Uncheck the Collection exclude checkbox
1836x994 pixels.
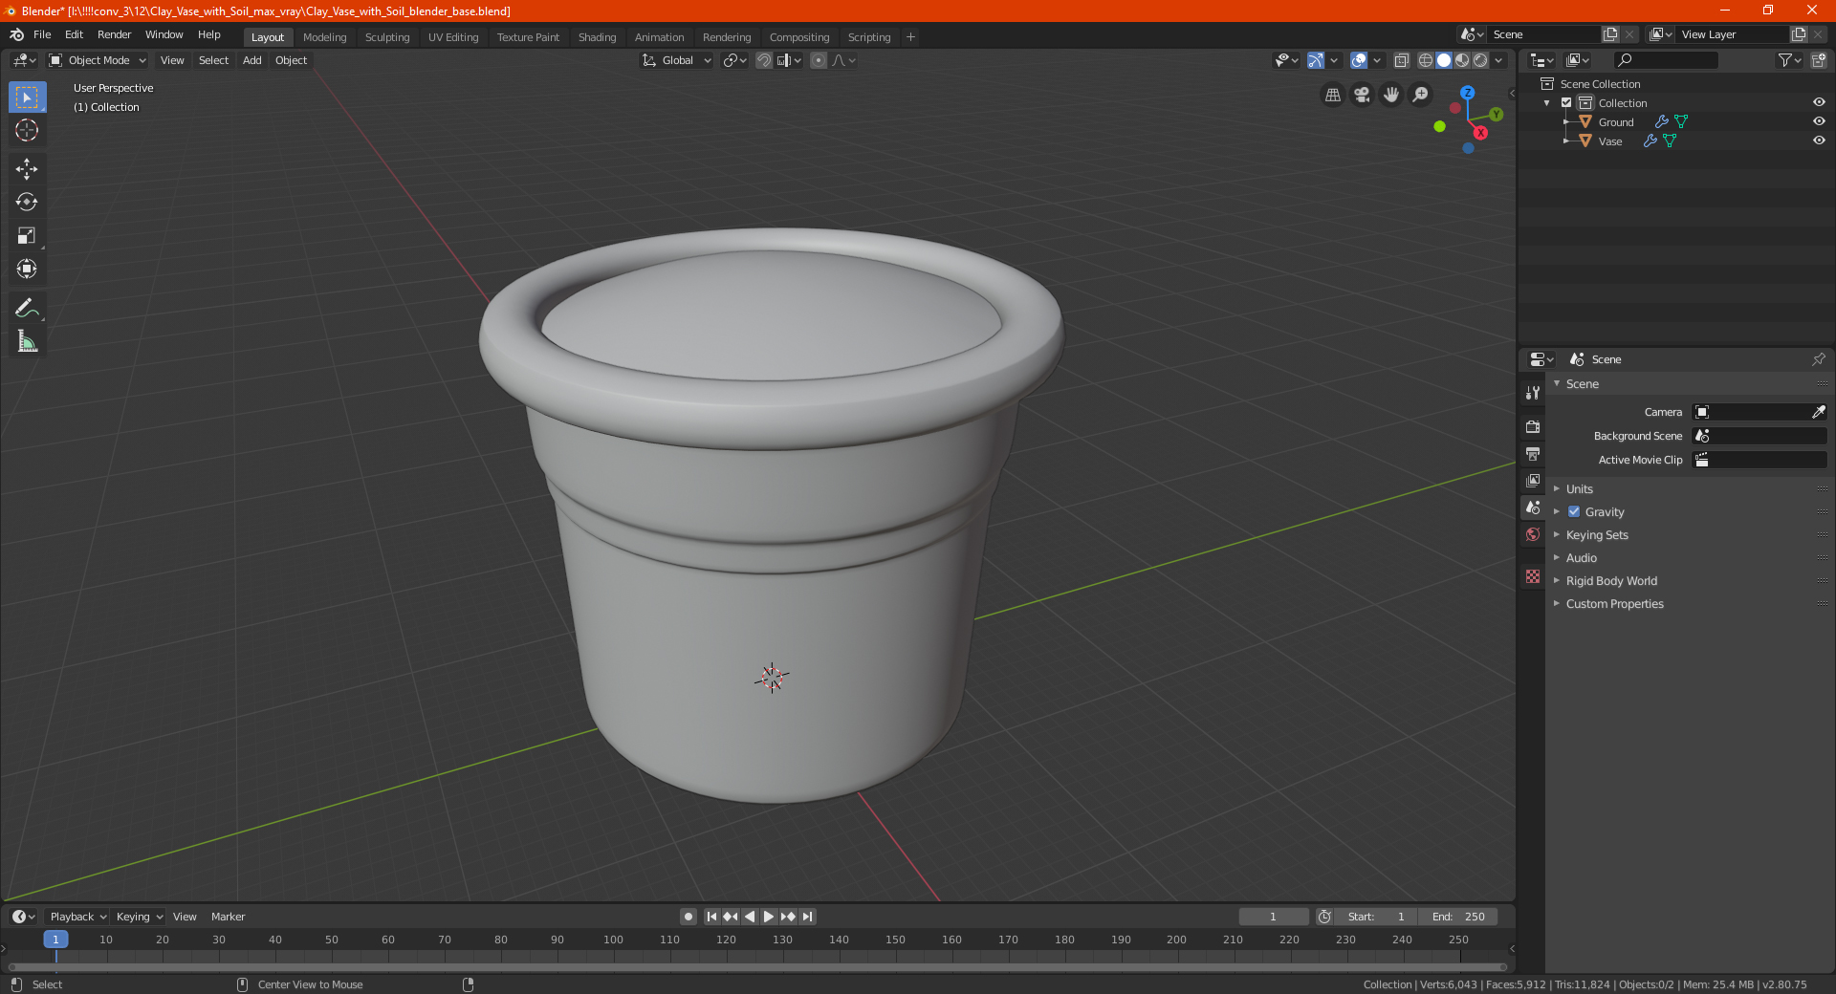pyautogui.click(x=1566, y=102)
